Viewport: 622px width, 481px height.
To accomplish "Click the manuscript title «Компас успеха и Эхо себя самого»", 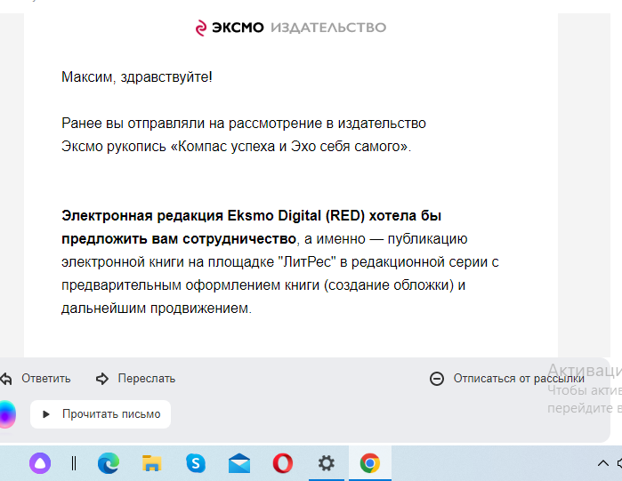I will (x=289, y=146).
